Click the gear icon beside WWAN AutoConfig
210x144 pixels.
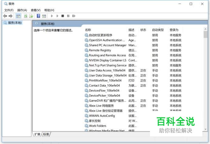point(86,116)
